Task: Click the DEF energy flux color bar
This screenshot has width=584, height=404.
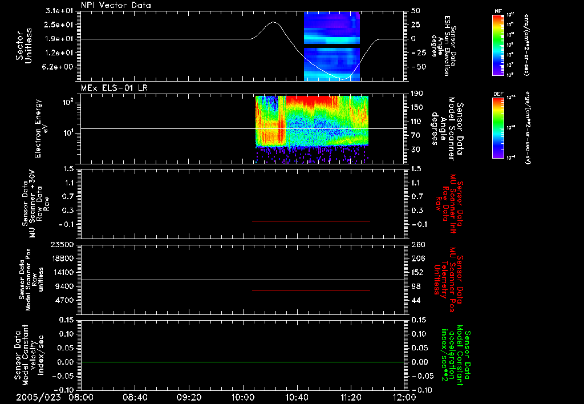Action: (498, 128)
